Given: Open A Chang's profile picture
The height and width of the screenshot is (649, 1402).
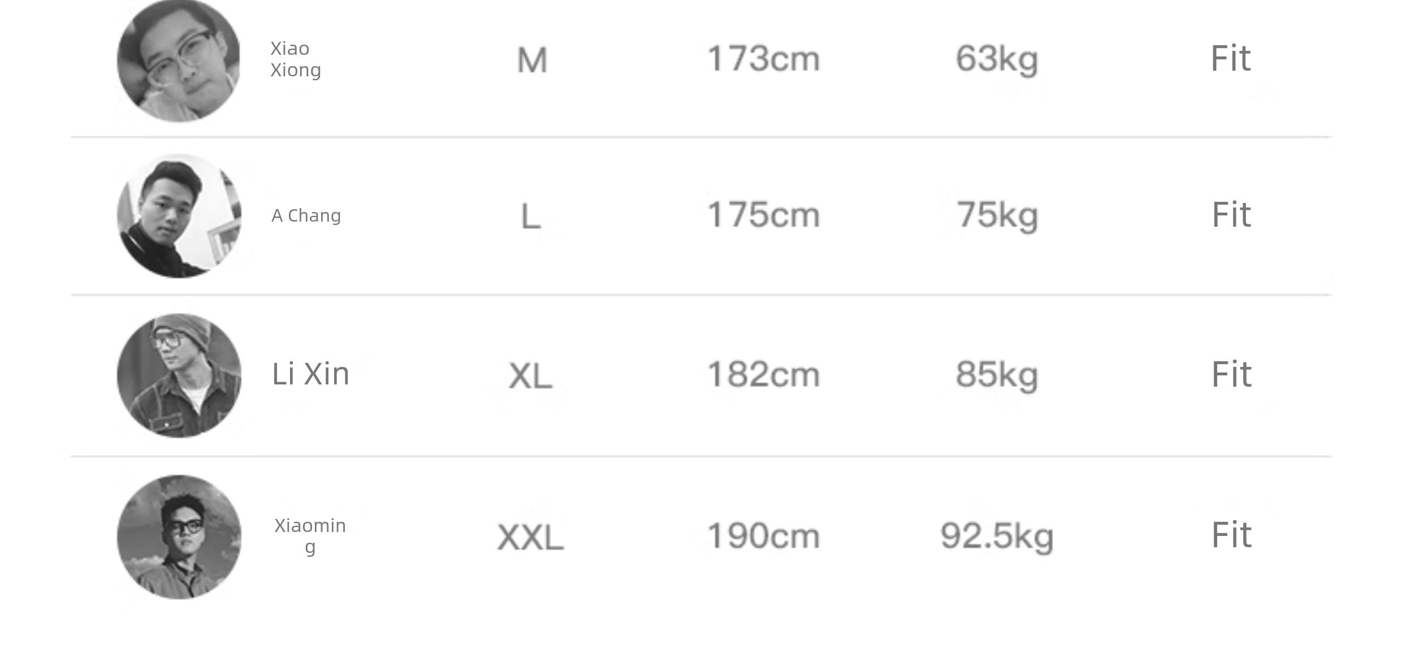Looking at the screenshot, I should pos(179,216).
